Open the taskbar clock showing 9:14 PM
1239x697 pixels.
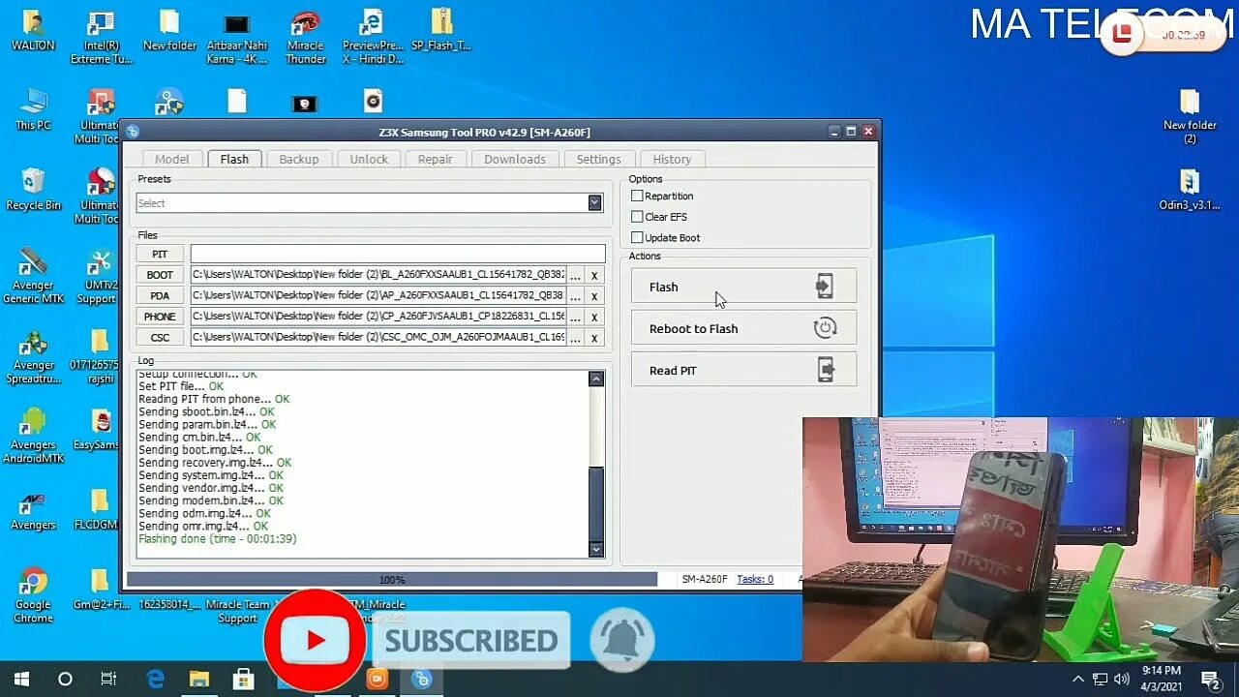pyautogui.click(x=1162, y=679)
